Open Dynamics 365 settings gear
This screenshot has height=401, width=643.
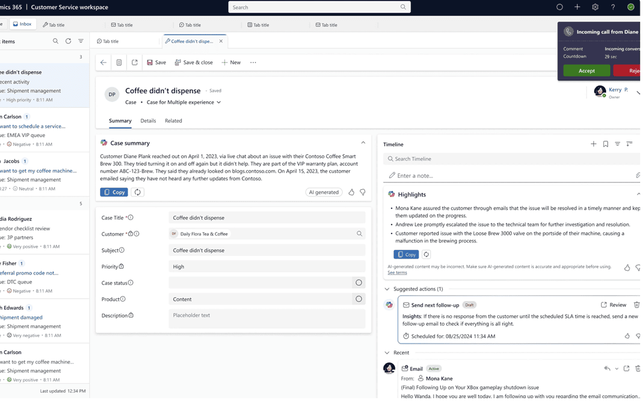point(595,7)
